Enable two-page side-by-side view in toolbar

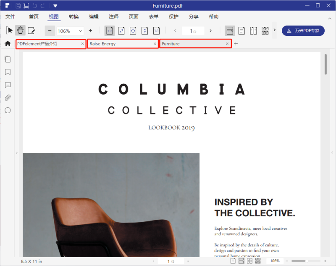(x=253, y=31)
